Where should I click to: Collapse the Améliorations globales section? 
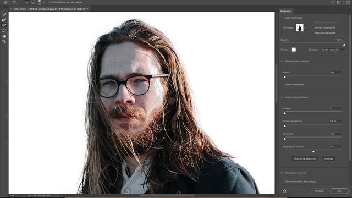click(x=282, y=97)
